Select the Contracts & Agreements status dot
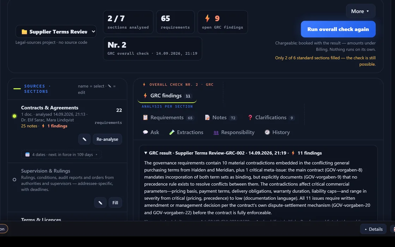The height and width of the screenshot is (247, 395). [x=14, y=116]
